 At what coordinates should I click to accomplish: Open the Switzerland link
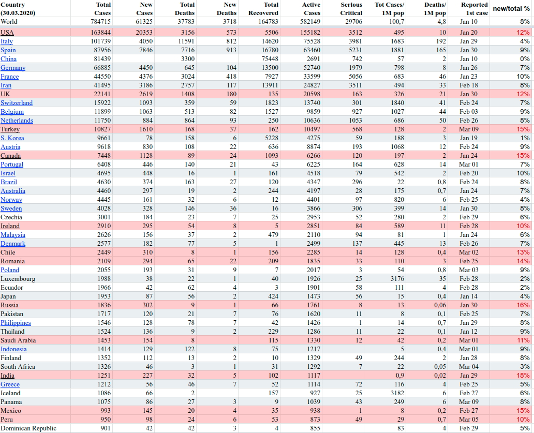(17, 103)
